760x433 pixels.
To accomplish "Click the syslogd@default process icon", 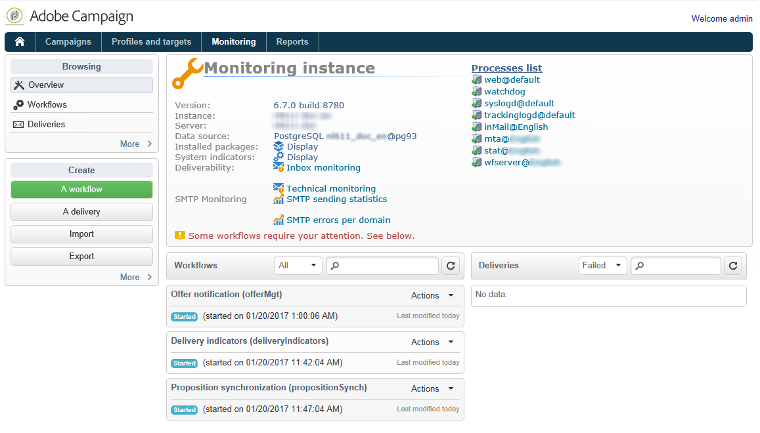I will (x=476, y=103).
